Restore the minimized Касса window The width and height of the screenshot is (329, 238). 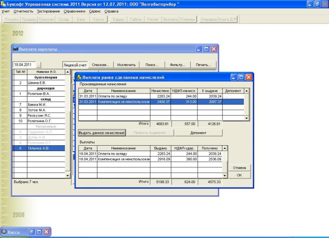(x=32, y=232)
